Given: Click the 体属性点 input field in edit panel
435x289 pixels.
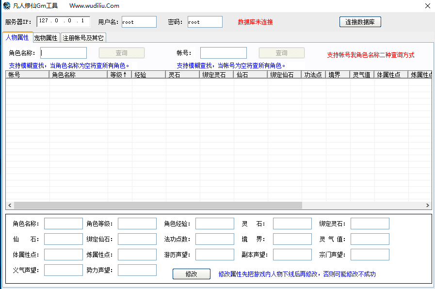Looking at the screenshot, I should [x=64, y=255].
